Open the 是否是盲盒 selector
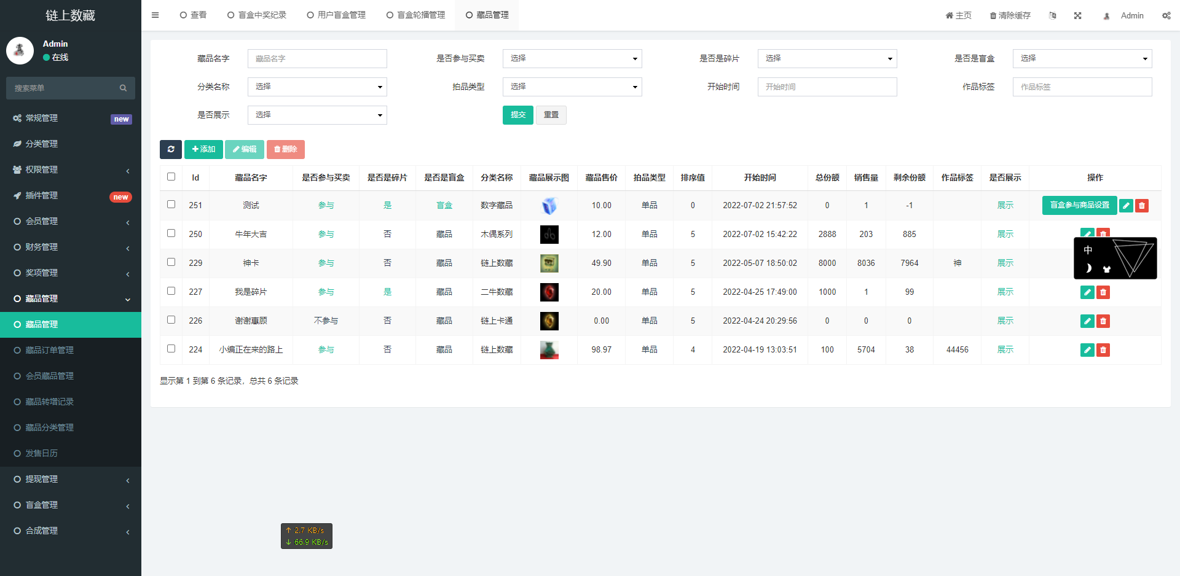This screenshot has height=576, width=1180. tap(1082, 58)
